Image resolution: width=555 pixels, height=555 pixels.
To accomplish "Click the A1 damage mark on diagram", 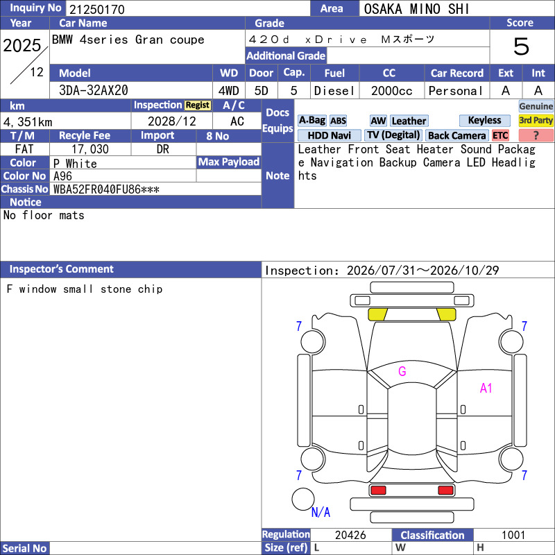I will (x=486, y=388).
